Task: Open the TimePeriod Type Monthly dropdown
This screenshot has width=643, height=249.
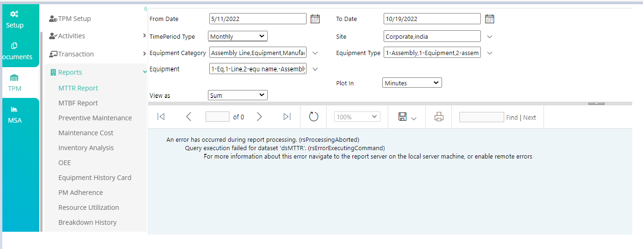Action: pyautogui.click(x=238, y=36)
